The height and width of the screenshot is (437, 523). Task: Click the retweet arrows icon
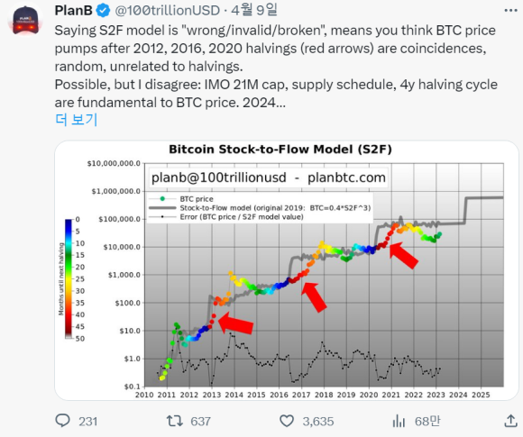[175, 421]
